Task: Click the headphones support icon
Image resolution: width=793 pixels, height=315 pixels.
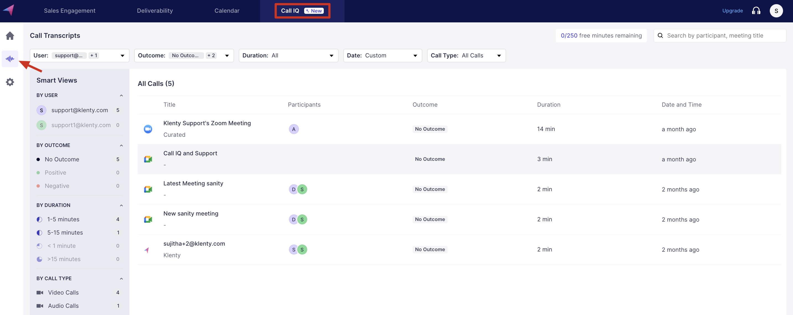Action: click(756, 11)
